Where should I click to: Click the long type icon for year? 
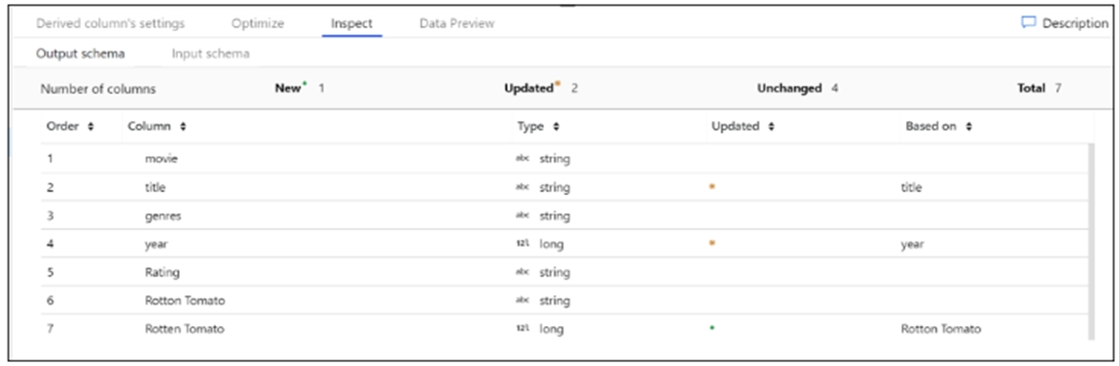[523, 245]
